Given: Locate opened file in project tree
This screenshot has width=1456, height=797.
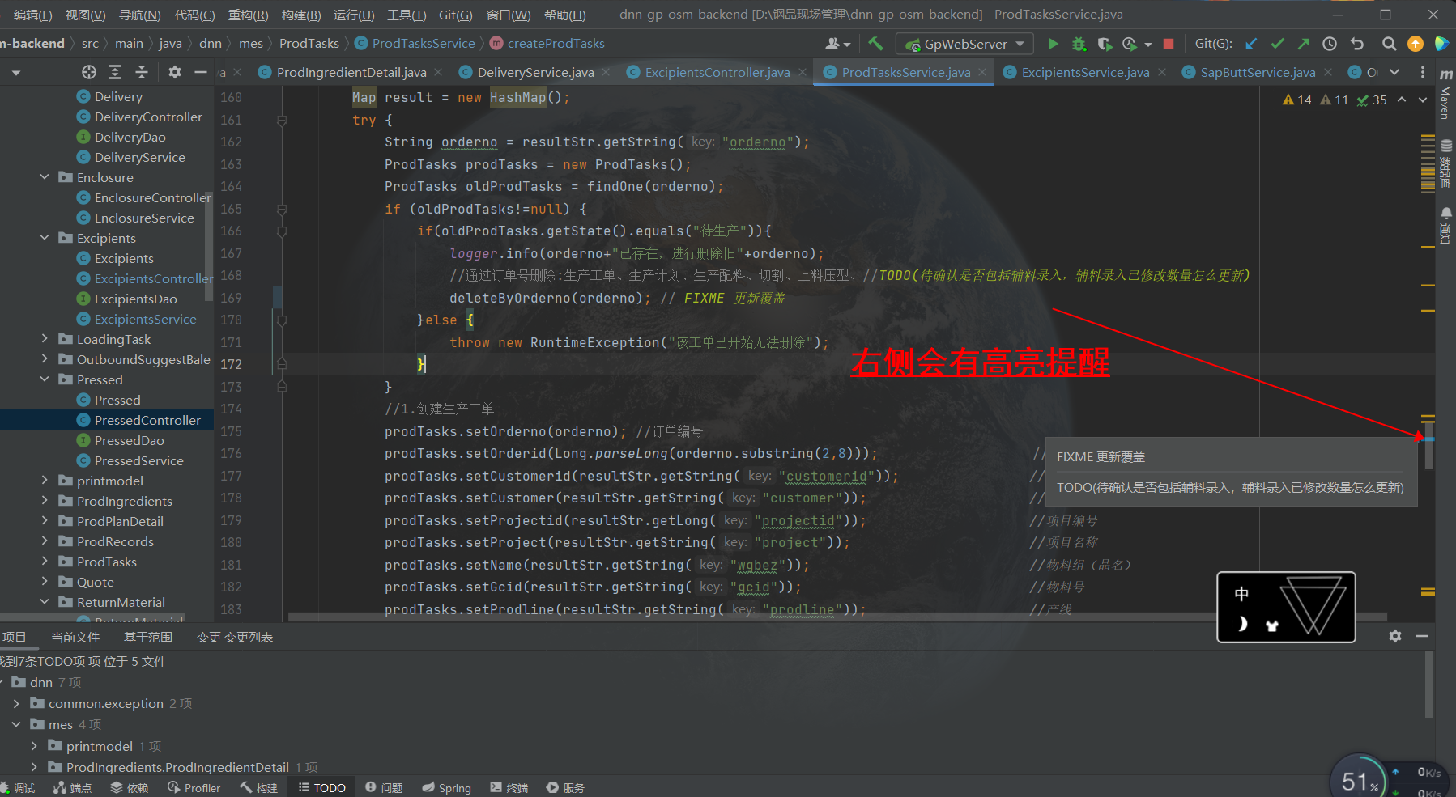Looking at the screenshot, I should pyautogui.click(x=89, y=72).
